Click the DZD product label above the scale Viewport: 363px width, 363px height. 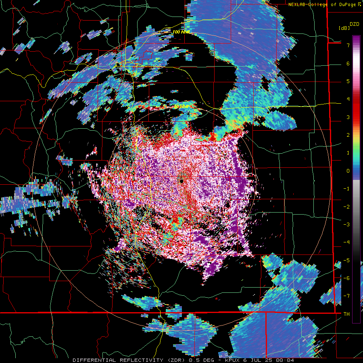pyautogui.click(x=355, y=24)
